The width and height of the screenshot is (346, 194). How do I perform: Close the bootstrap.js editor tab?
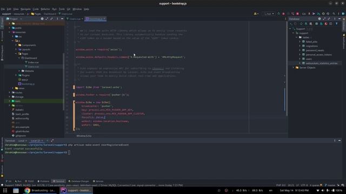pyautogui.click(x=104, y=19)
